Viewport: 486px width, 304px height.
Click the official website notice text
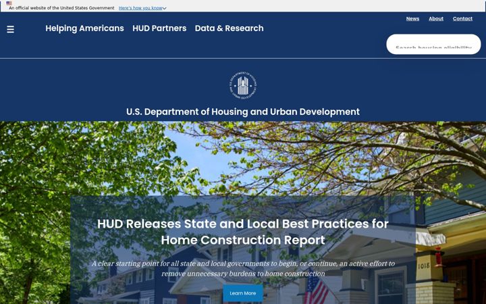(61, 8)
